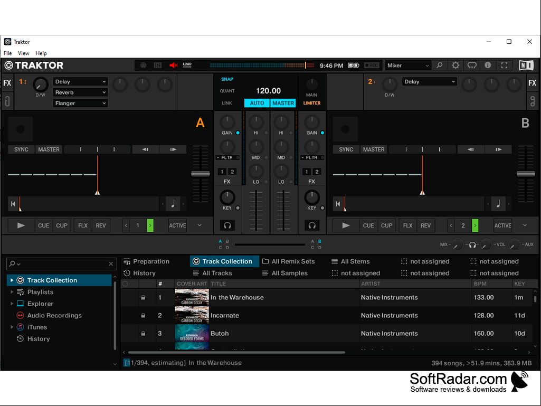This screenshot has height=406, width=541.
Task: Open the Reverb effect dropdown
Action: (x=80, y=92)
